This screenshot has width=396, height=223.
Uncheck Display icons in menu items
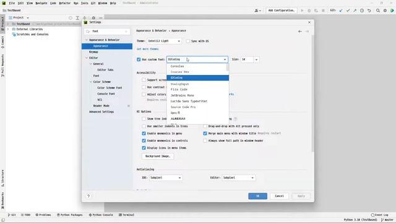pos(144,147)
